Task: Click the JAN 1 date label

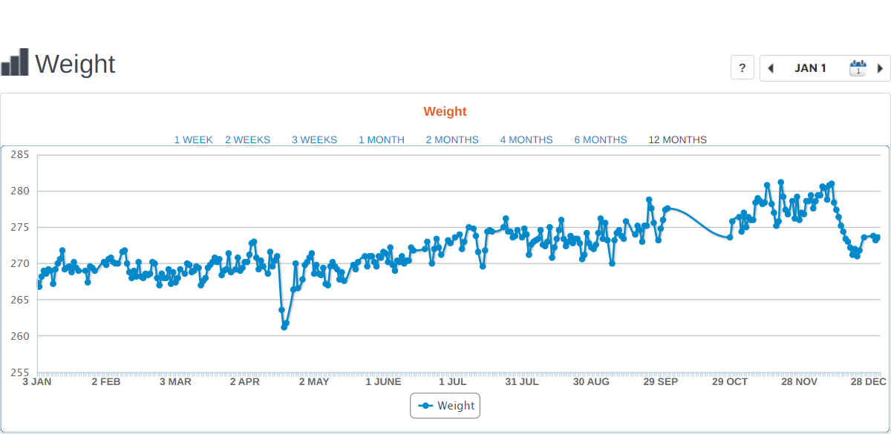Action: coord(810,68)
